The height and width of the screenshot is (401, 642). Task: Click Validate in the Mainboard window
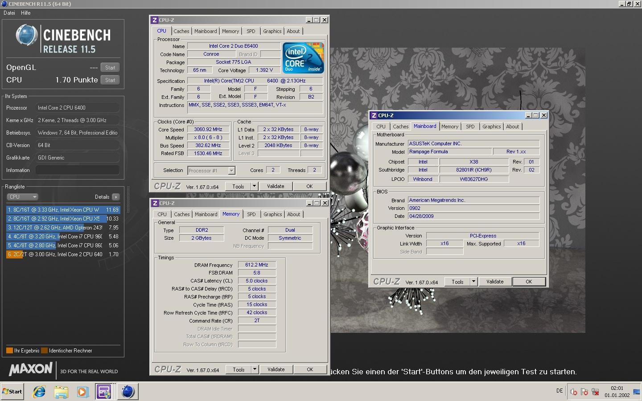tap(495, 282)
